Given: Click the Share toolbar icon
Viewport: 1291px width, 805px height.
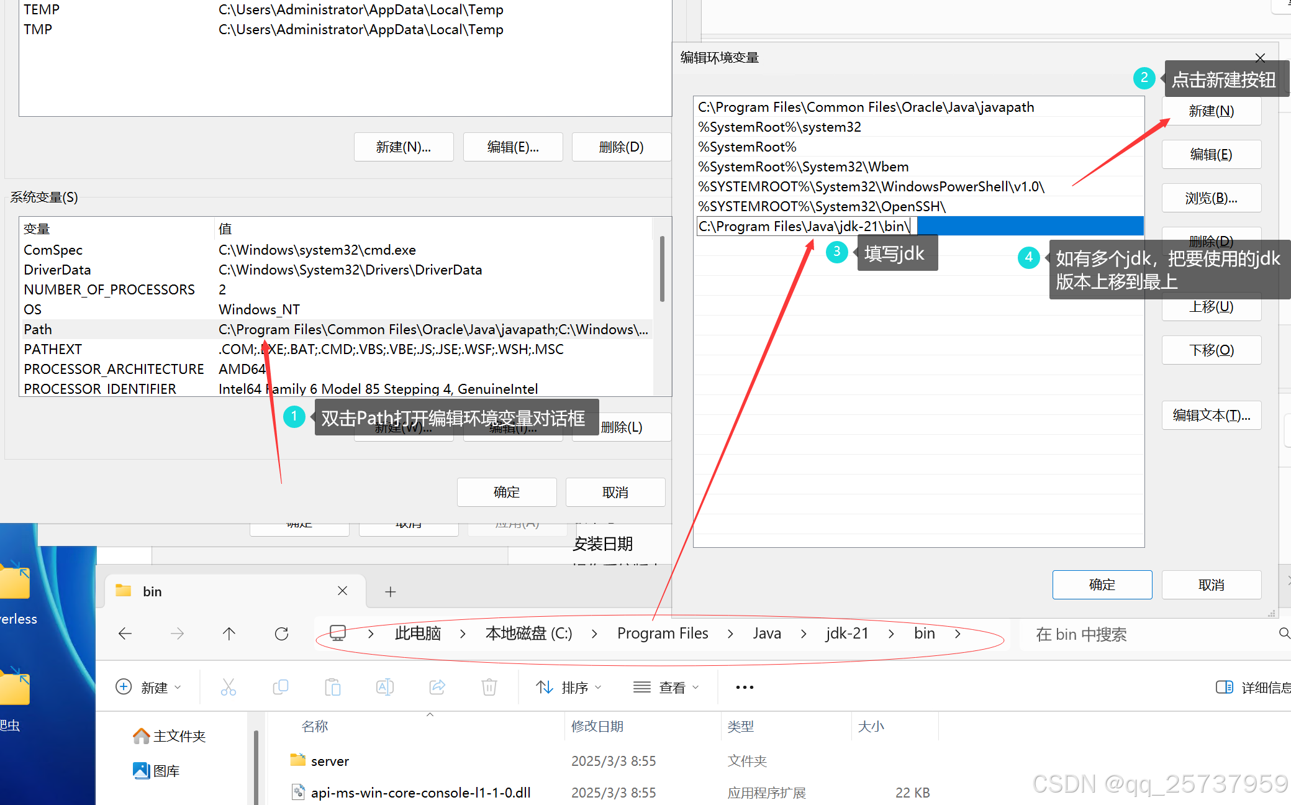Looking at the screenshot, I should [x=437, y=687].
